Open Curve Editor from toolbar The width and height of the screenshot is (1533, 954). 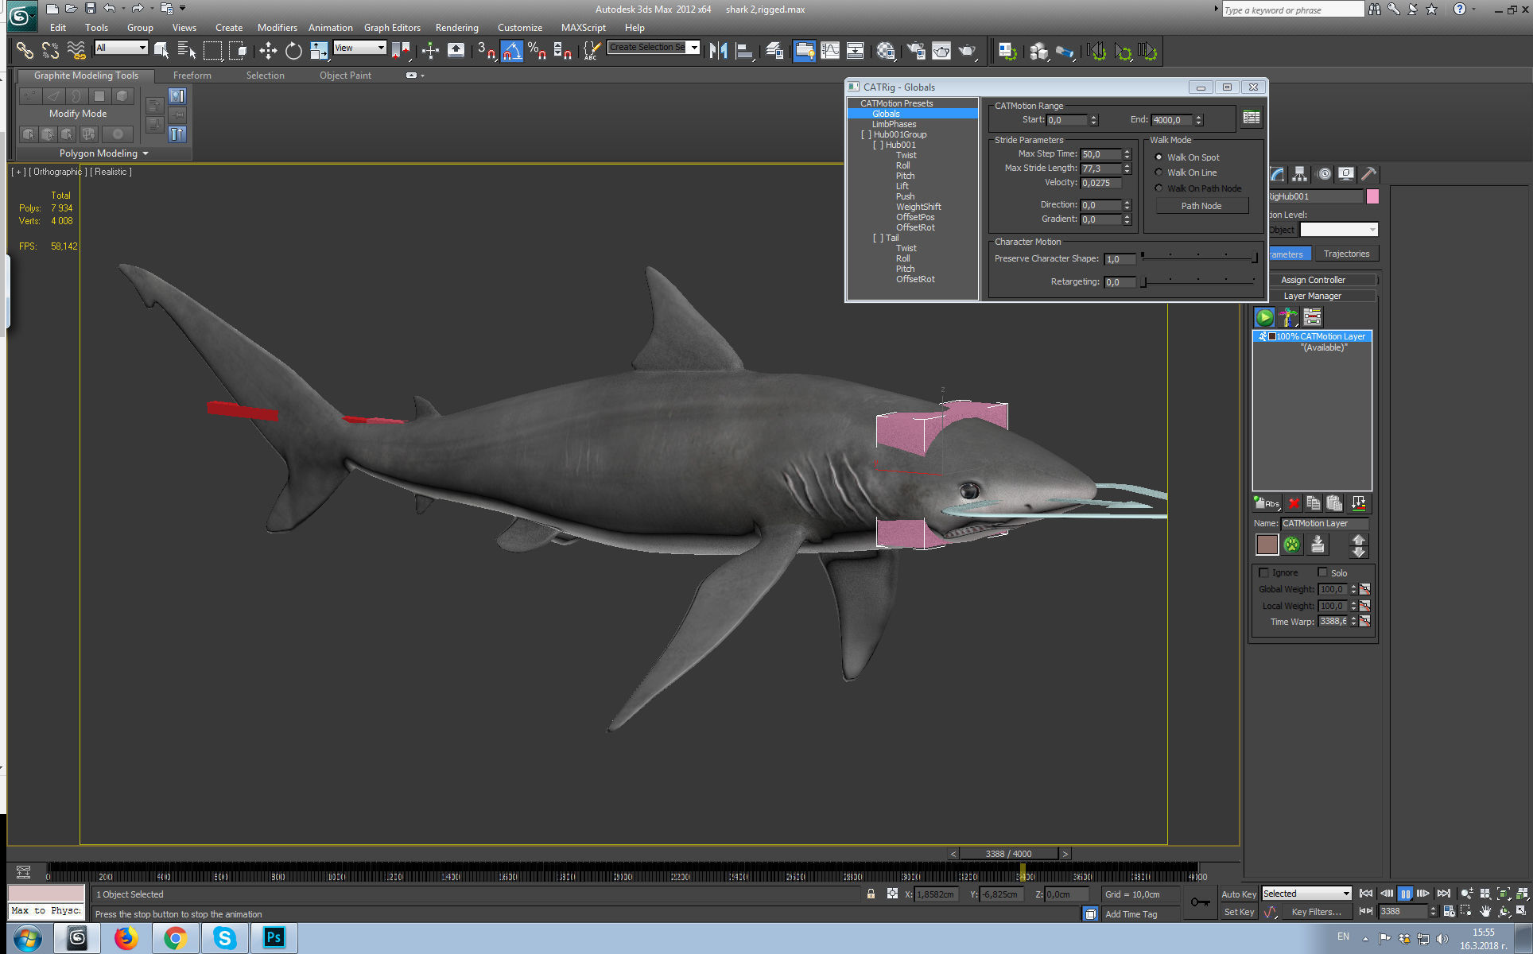(x=829, y=51)
